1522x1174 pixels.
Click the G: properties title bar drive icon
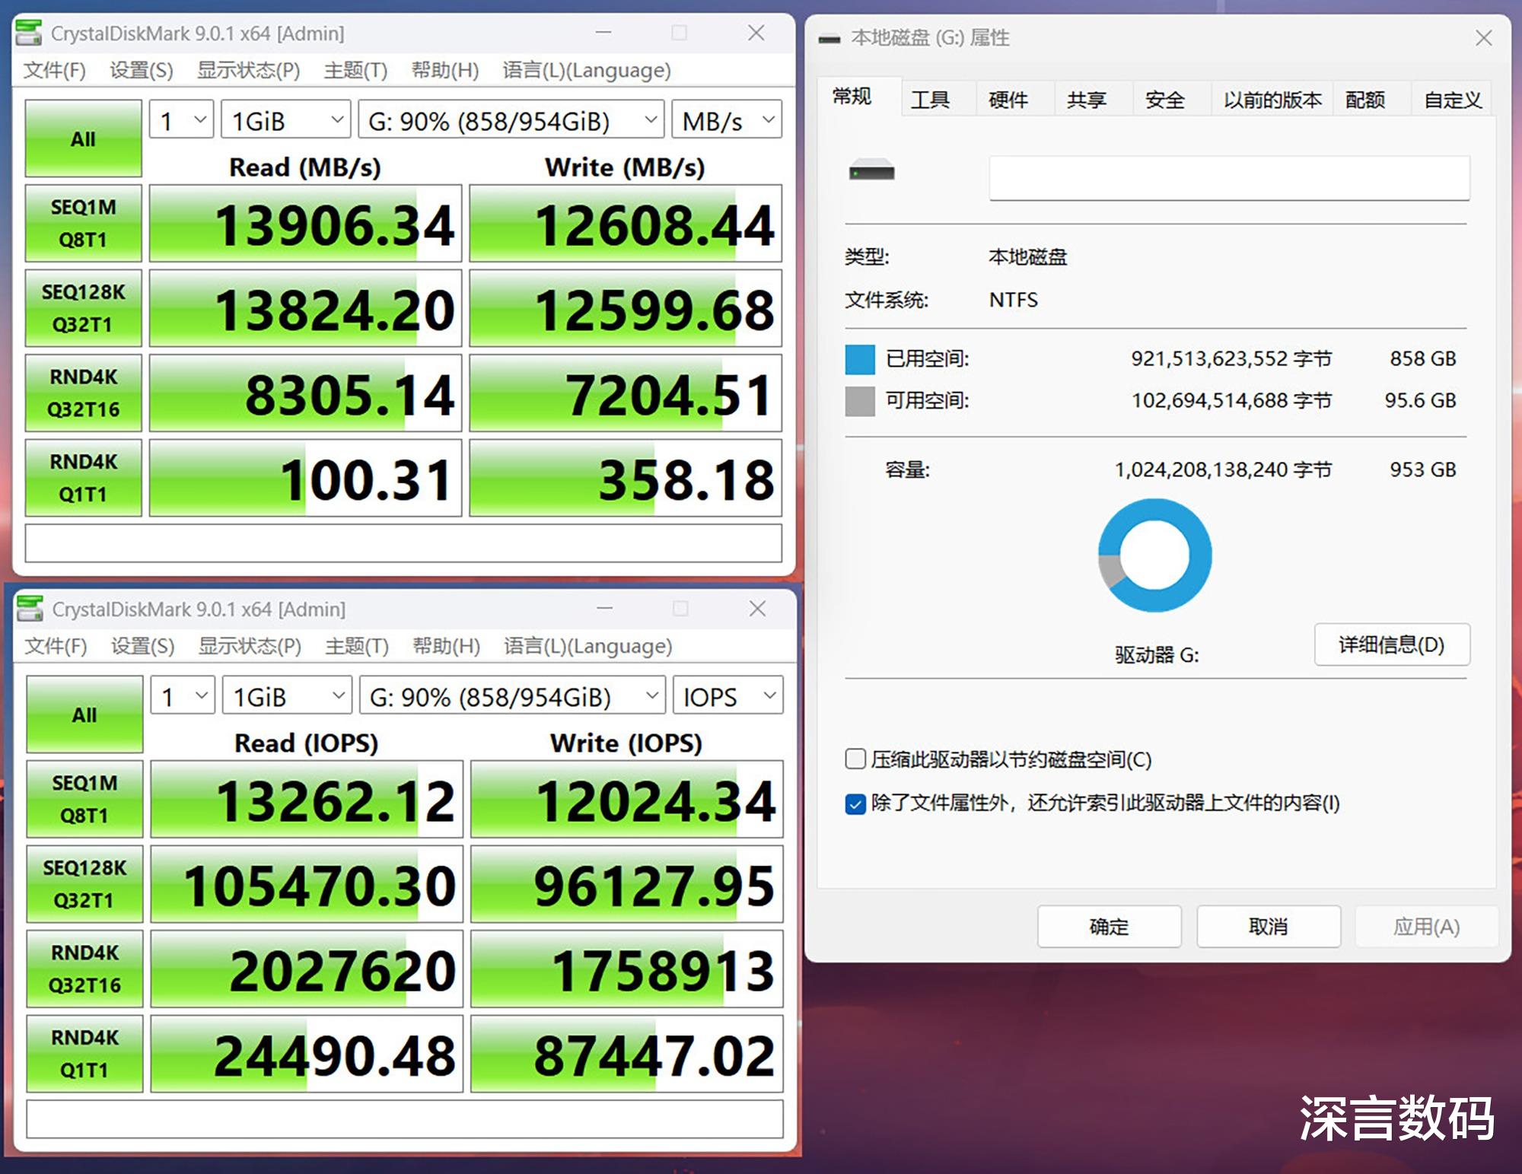pos(829,39)
